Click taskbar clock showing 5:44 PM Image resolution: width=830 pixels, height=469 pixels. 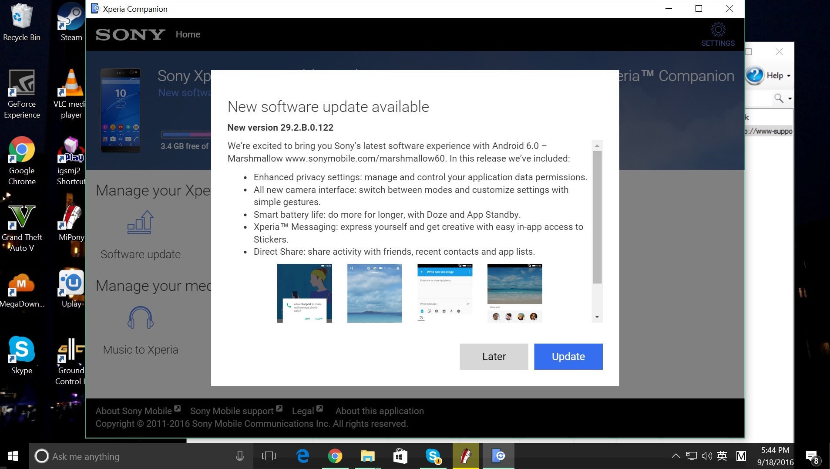[775, 456]
